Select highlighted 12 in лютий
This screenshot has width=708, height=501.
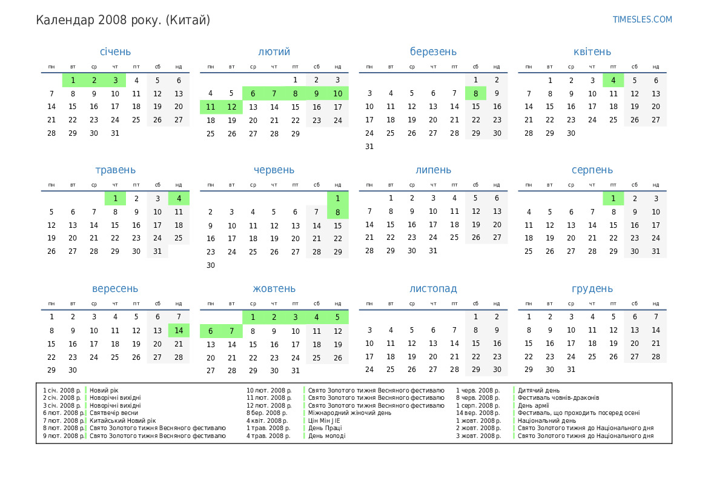(231, 107)
